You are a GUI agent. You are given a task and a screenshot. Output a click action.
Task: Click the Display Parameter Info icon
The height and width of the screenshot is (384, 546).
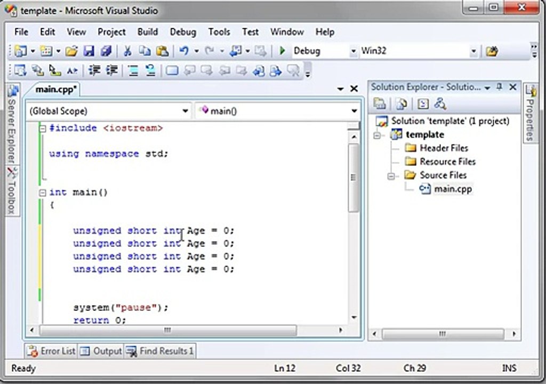click(x=38, y=71)
